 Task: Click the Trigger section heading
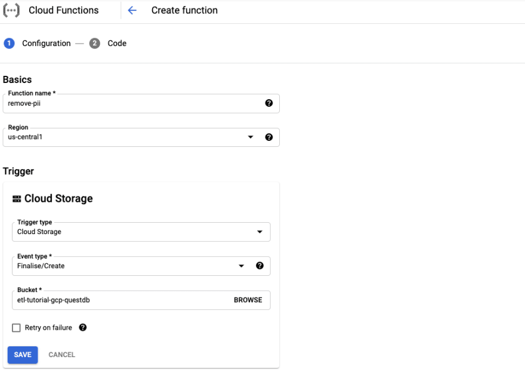tap(18, 171)
